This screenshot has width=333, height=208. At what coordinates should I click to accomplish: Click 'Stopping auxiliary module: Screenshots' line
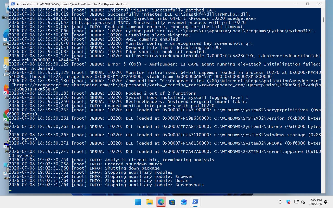pyautogui.click(x=106, y=185)
